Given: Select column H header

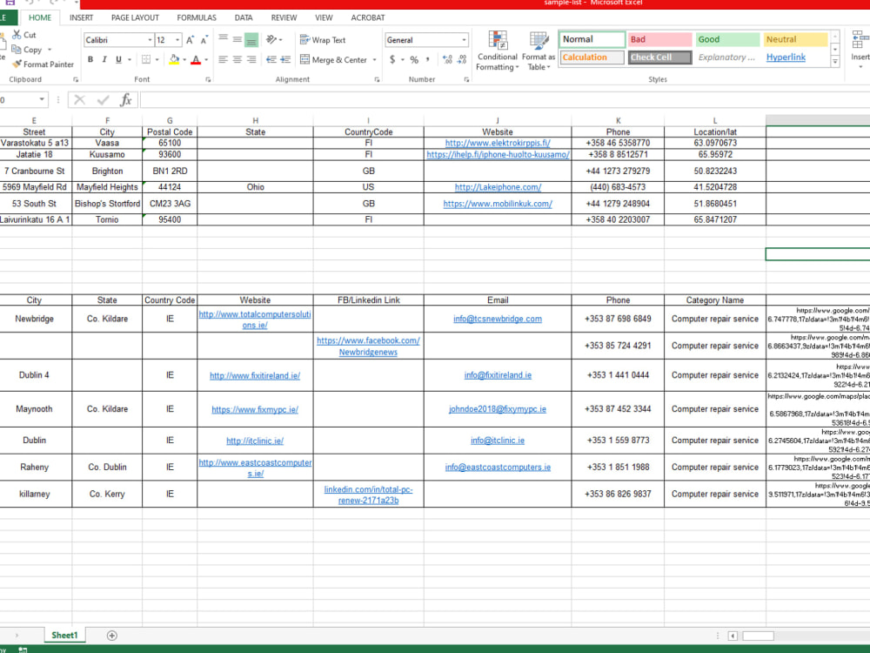Looking at the screenshot, I should tap(255, 120).
